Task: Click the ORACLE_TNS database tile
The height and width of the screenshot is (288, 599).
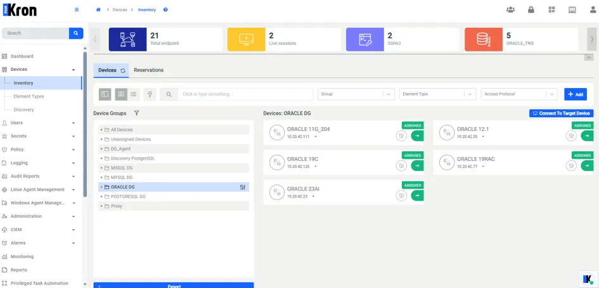Action: tap(484, 39)
